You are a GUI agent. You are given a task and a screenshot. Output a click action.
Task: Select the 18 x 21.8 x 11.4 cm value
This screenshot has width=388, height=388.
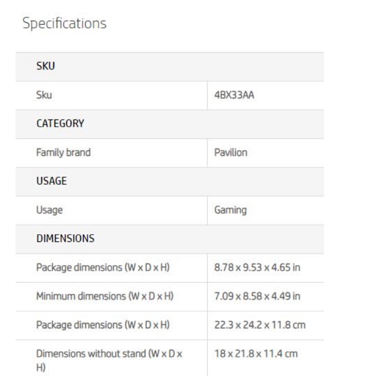pos(256,354)
